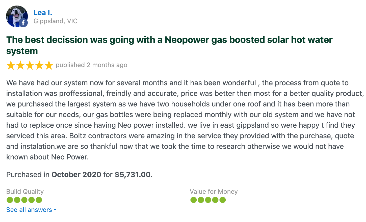Click the 'published 2 months ago' timestamp
This screenshot has width=366, height=222.
(91, 65)
